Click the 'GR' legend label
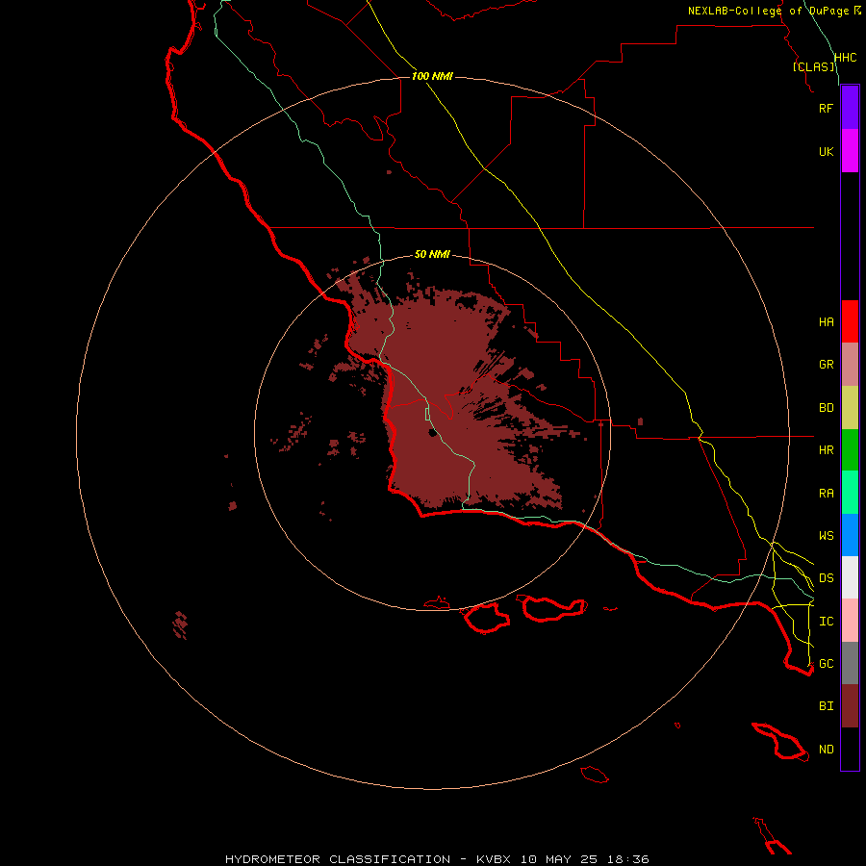866x866 pixels. [x=826, y=365]
